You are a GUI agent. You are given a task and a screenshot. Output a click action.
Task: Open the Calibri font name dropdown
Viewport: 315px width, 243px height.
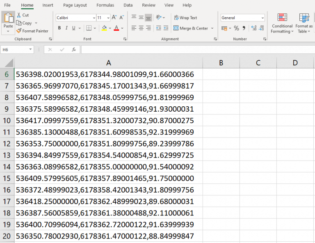click(94, 18)
